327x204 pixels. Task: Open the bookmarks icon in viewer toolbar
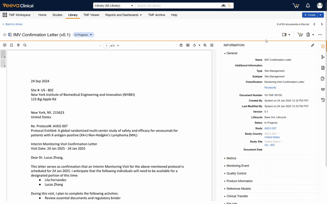(x=11, y=45)
